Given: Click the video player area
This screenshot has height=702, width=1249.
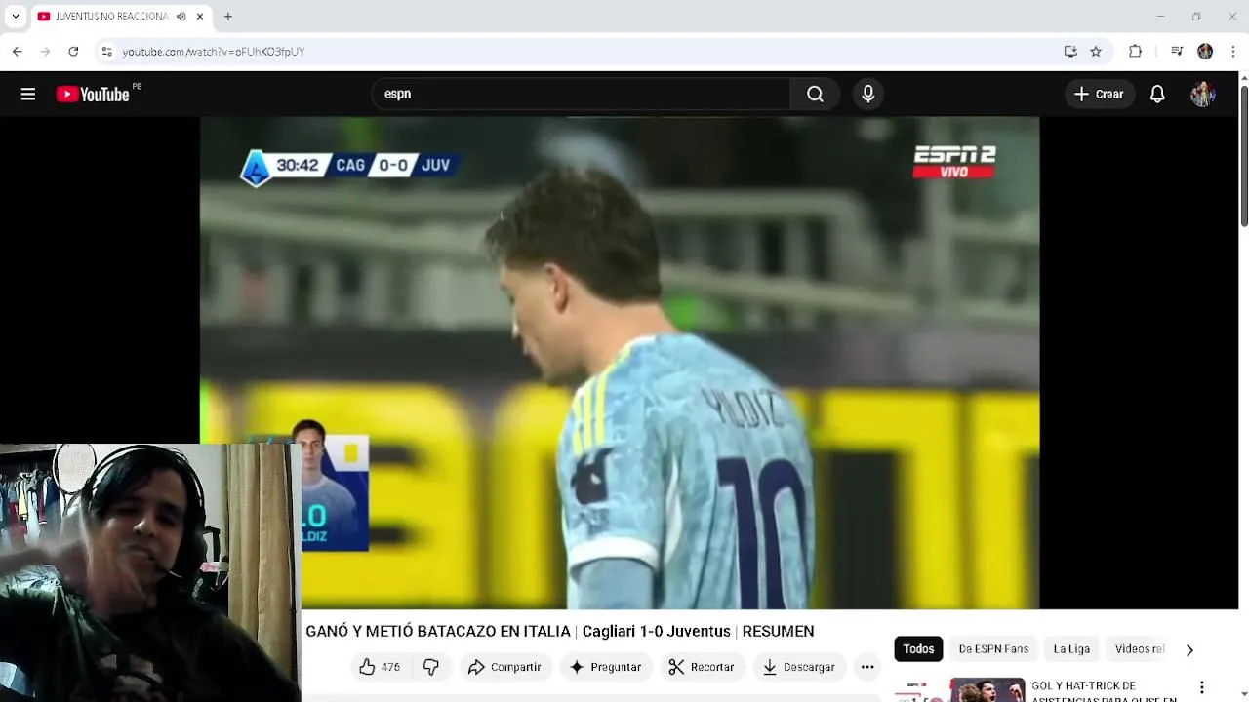Looking at the screenshot, I should coord(620,363).
